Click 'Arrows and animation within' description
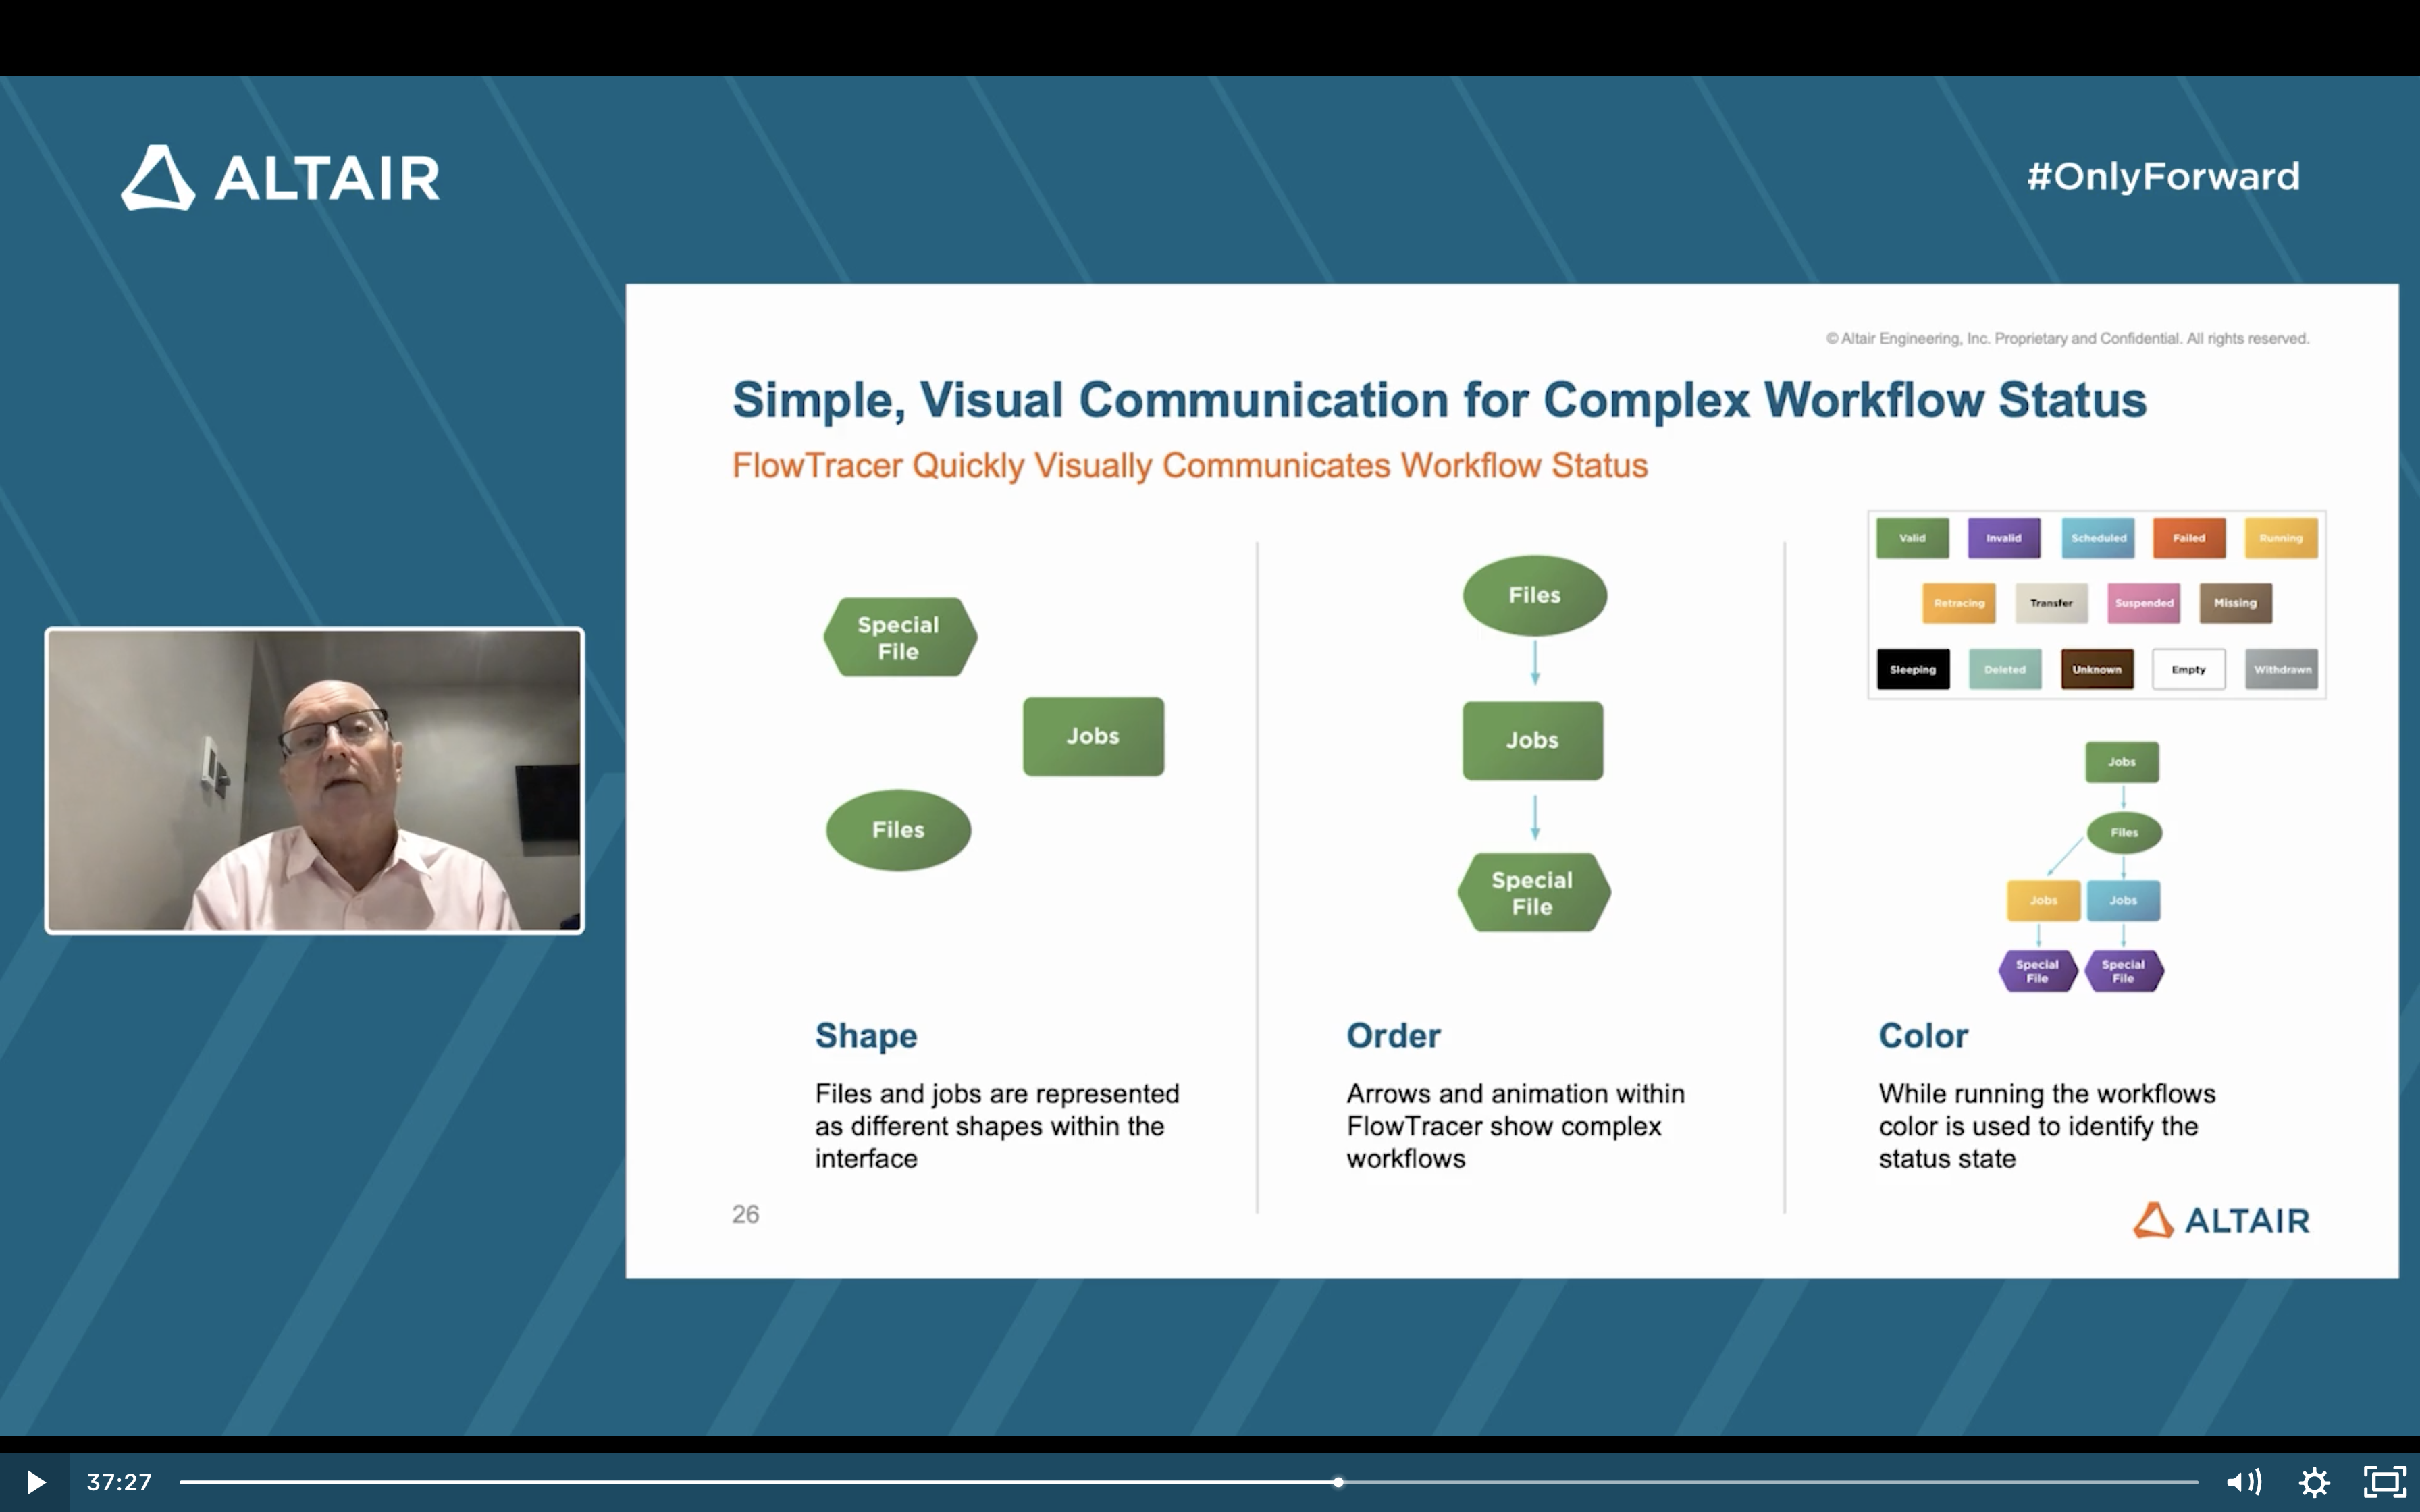Viewport: 2420px width, 1512px height. [x=1515, y=1126]
